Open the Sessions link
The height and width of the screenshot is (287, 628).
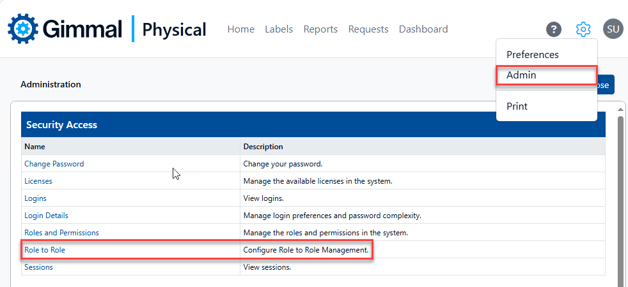[x=38, y=267]
